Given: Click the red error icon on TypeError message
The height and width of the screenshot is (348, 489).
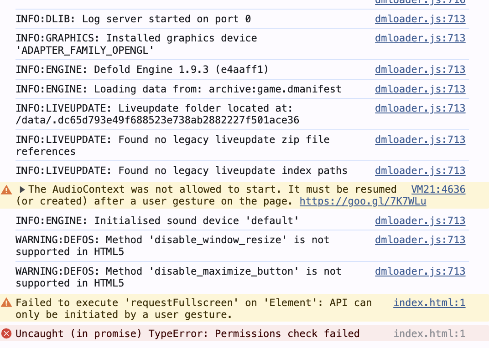Looking at the screenshot, I should [x=6, y=334].
